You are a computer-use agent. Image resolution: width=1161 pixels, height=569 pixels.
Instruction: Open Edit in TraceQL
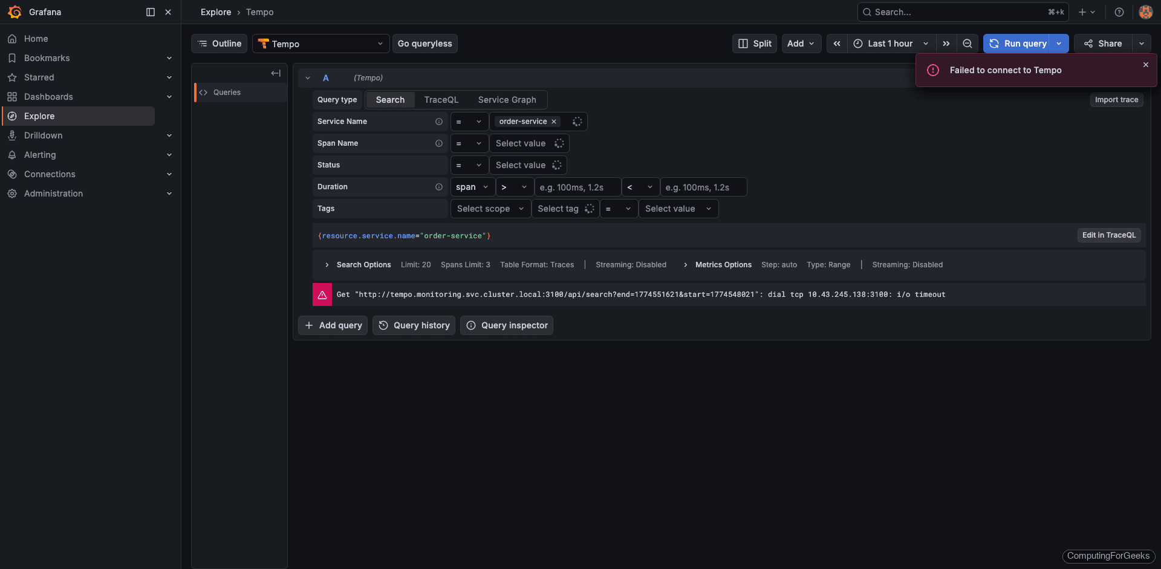tap(1108, 235)
